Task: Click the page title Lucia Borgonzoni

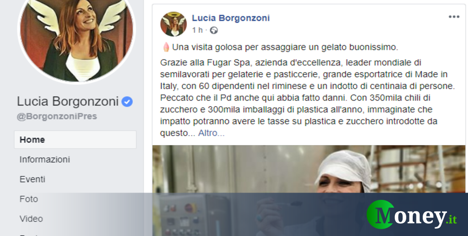Action: 68,101
